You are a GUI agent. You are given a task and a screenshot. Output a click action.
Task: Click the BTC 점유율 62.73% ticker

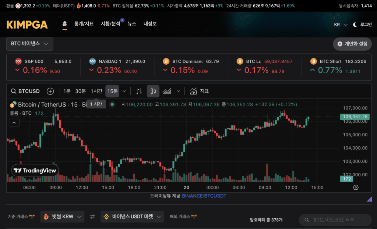[x=138, y=6]
